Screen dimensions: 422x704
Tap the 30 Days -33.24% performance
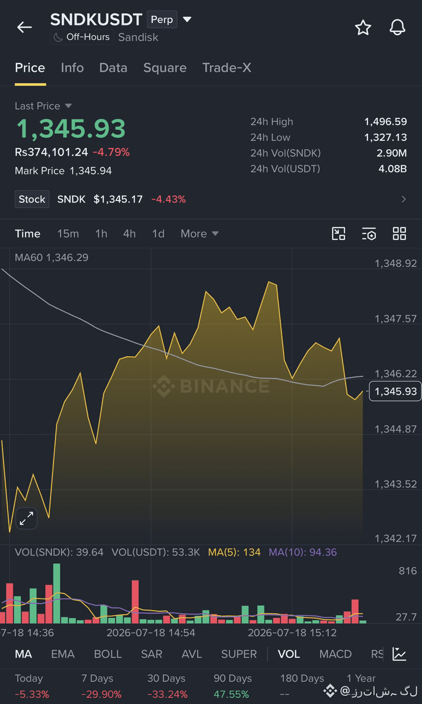click(x=168, y=686)
